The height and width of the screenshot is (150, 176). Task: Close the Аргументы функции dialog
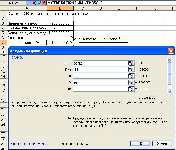171,51
